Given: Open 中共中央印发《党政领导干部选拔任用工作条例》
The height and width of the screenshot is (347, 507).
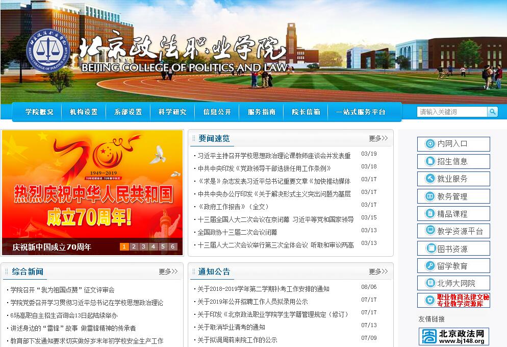Looking at the screenshot, I should [x=264, y=168].
